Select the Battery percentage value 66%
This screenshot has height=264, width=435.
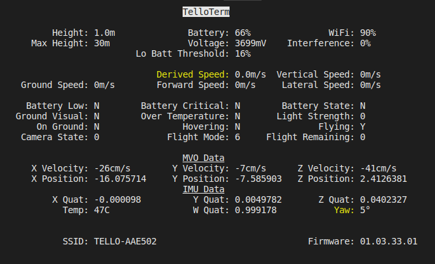pyautogui.click(x=243, y=33)
